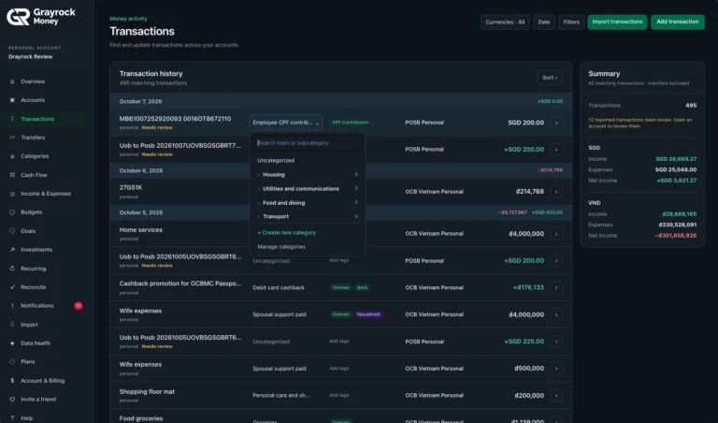
Task: Click the Notifications icon in sidebar
Action: tap(12, 306)
